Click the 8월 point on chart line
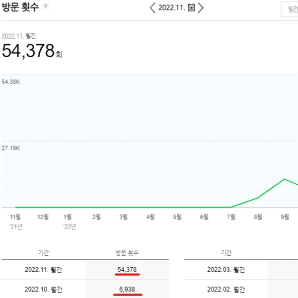298x298 pixels. tap(258, 198)
